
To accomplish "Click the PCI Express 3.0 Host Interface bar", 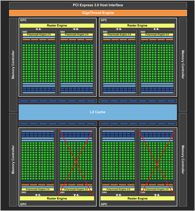I will click(x=98, y=5).
